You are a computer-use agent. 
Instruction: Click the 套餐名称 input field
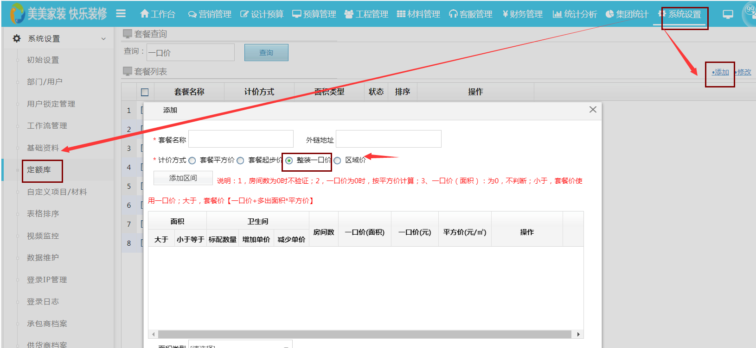(241, 139)
